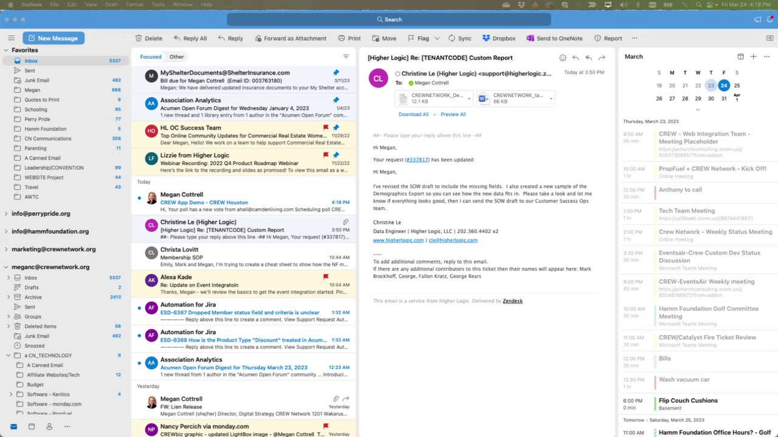
Task: Send the email to OneNote
Action: coord(554,38)
